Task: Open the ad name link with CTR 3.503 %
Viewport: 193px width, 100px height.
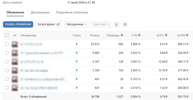Action: [x=42, y=53]
